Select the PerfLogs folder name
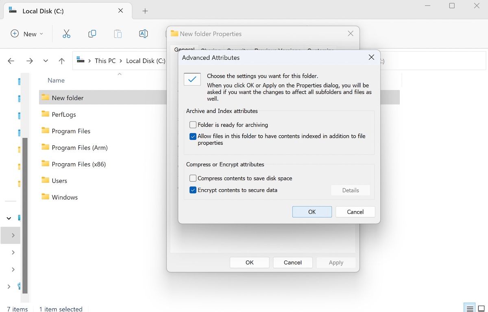Screen dimensions: 488x312 coord(64,115)
